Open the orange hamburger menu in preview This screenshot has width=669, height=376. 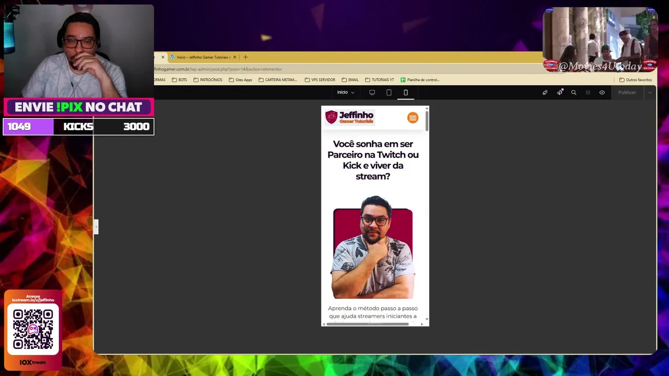413,118
